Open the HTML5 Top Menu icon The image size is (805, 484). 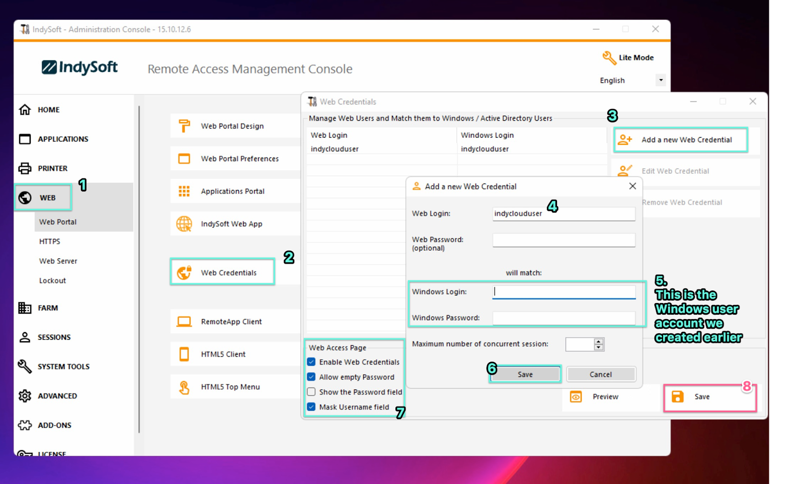tap(184, 387)
